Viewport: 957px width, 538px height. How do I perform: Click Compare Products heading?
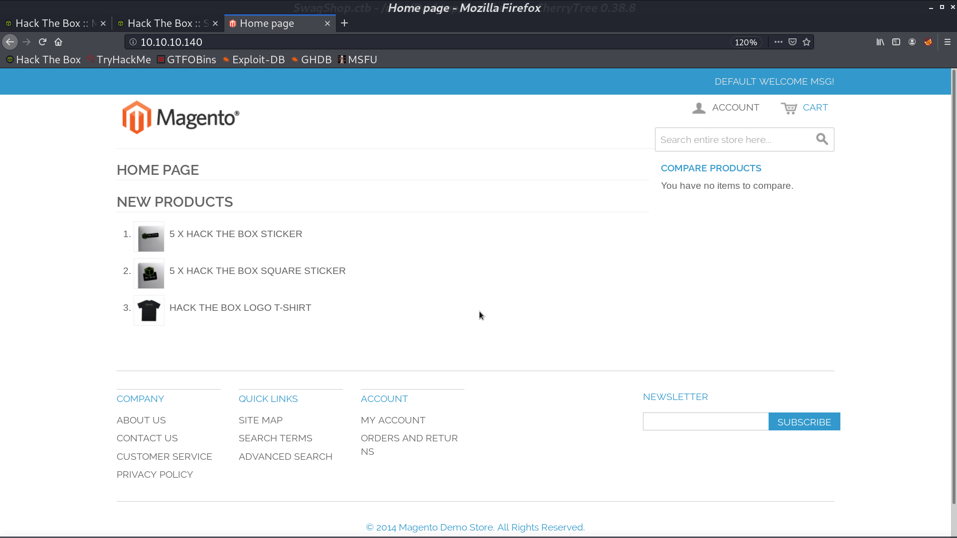pos(711,168)
